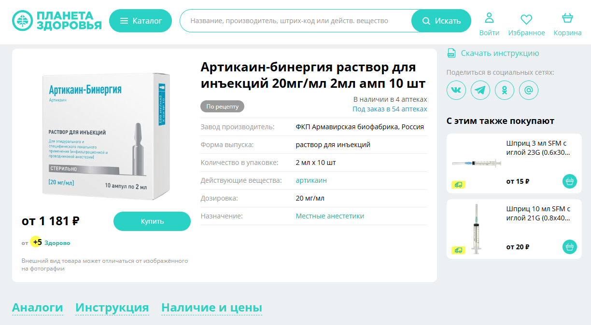
Task: Share via the Mail.ru @ icon
Action: [x=529, y=90]
